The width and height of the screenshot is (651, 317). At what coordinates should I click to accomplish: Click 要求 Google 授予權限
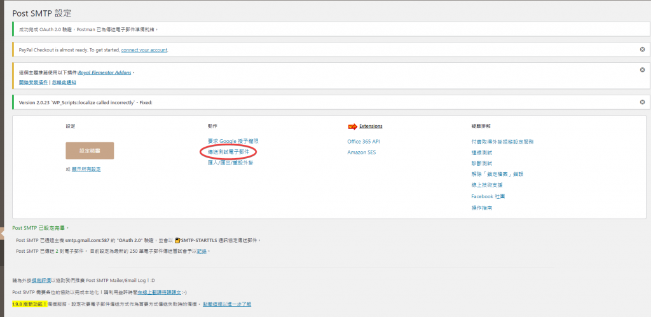point(233,142)
